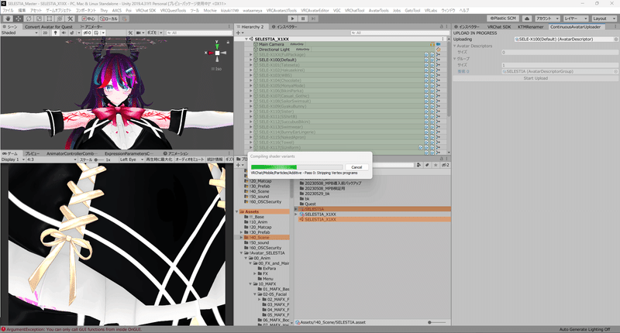
Task: Switch to the Hierarchy 2 tab
Action: [x=250, y=27]
